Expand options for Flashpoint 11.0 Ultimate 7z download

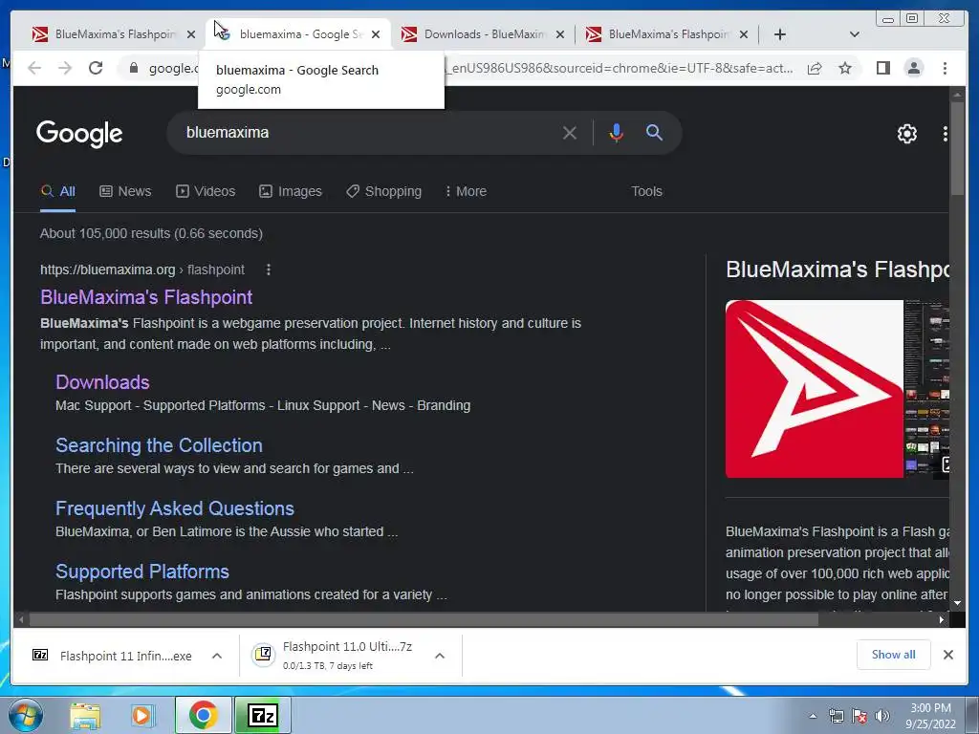(440, 656)
